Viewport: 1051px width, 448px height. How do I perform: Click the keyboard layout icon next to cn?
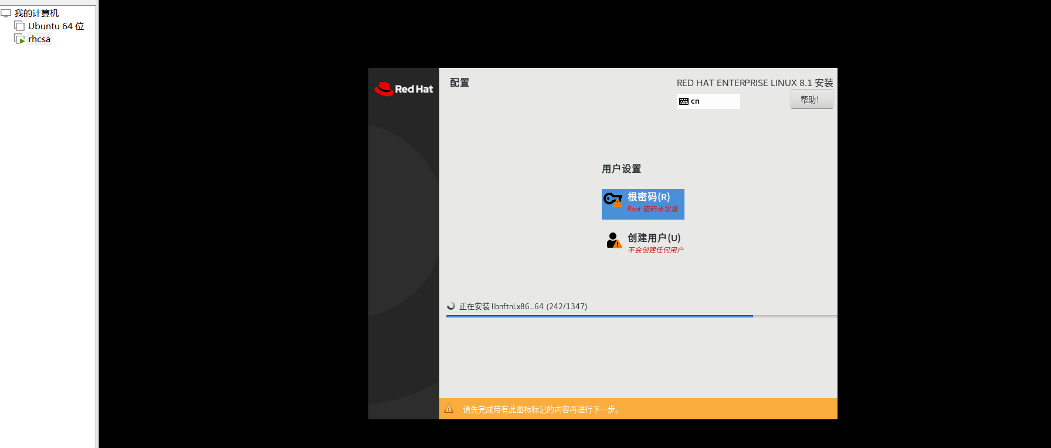coord(684,101)
